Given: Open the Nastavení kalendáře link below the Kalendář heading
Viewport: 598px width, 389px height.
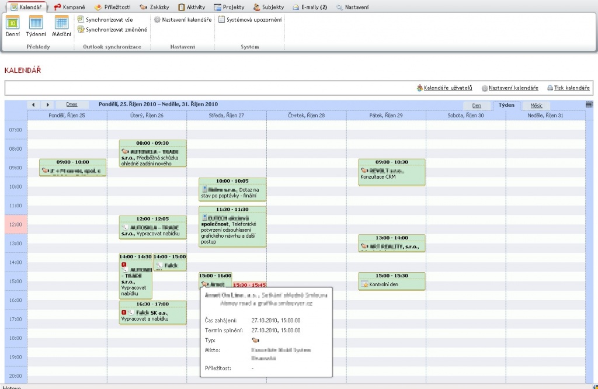Looking at the screenshot, I should coord(510,88).
